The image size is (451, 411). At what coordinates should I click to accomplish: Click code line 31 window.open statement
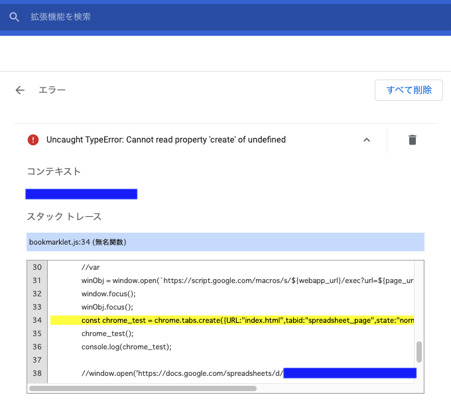pyautogui.click(x=247, y=280)
